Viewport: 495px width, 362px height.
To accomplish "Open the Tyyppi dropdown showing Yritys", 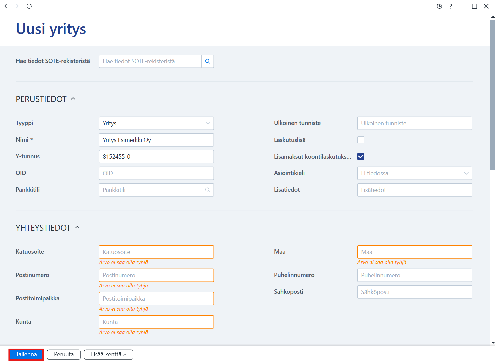I will 156,123.
